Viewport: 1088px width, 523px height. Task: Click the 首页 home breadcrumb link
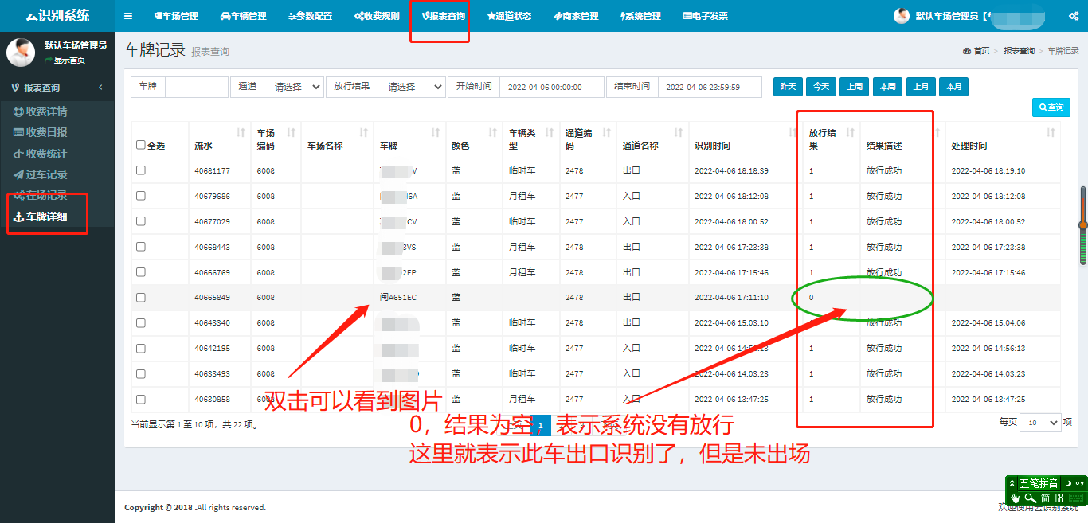click(x=976, y=50)
